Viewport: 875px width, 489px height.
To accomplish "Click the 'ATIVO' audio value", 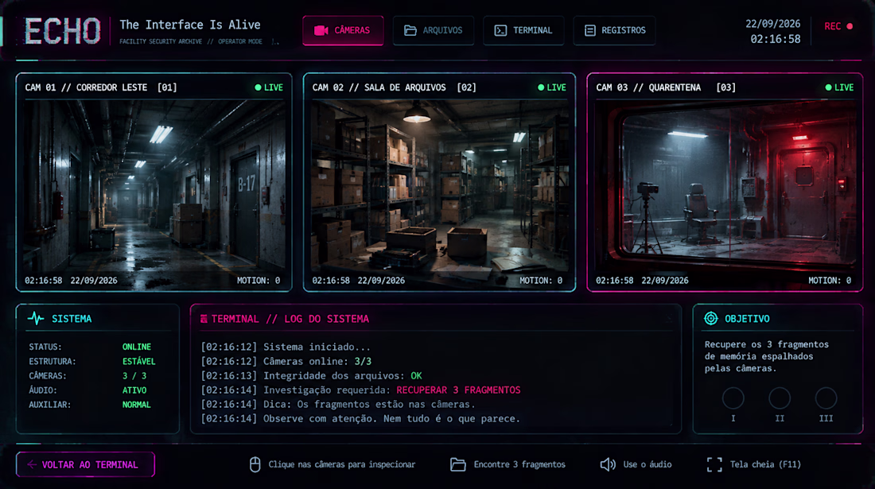I will (134, 390).
